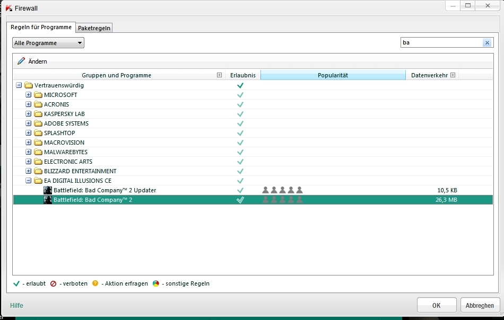Select the MACROVISION tree row

tap(253, 143)
